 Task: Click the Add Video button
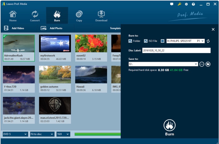[14, 28]
